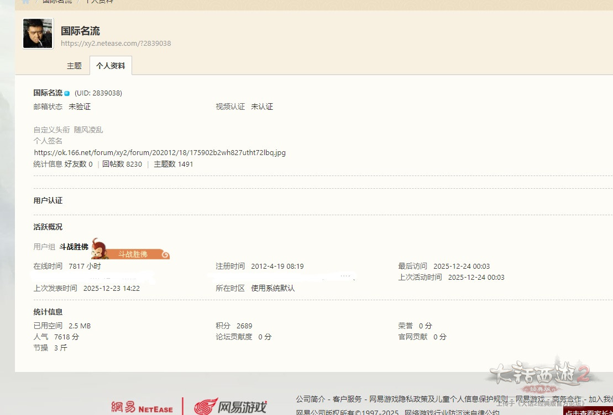Open 回帖数 8230 replies list
This screenshot has height=415, width=613.
[x=122, y=164]
